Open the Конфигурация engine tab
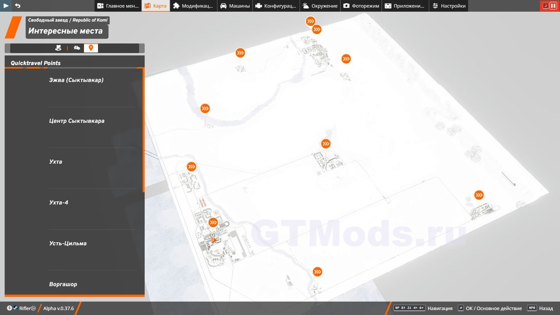Image resolution: width=560 pixels, height=315 pixels. [x=275, y=6]
